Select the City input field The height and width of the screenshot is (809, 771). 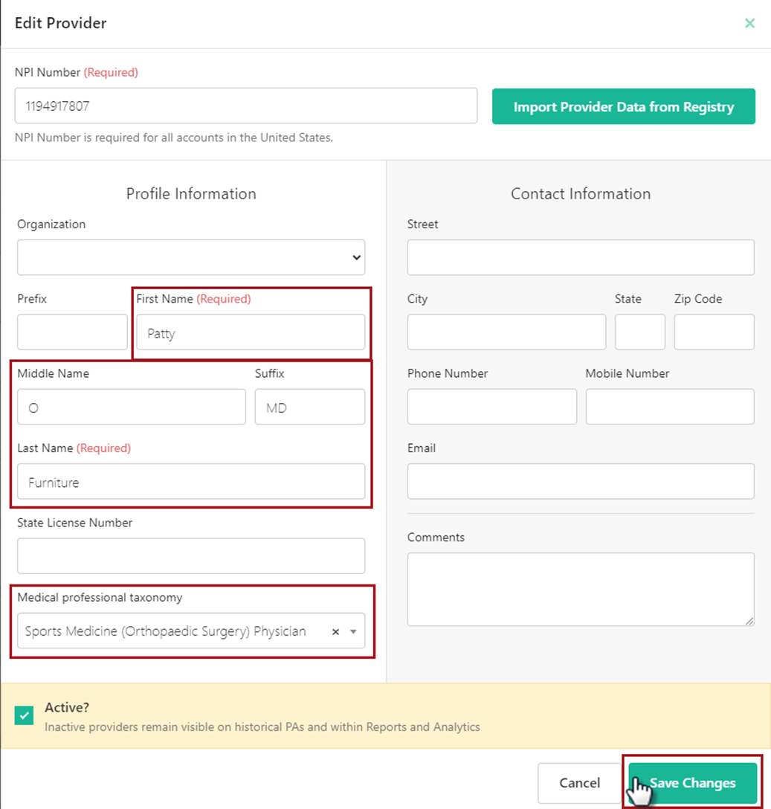coord(506,332)
